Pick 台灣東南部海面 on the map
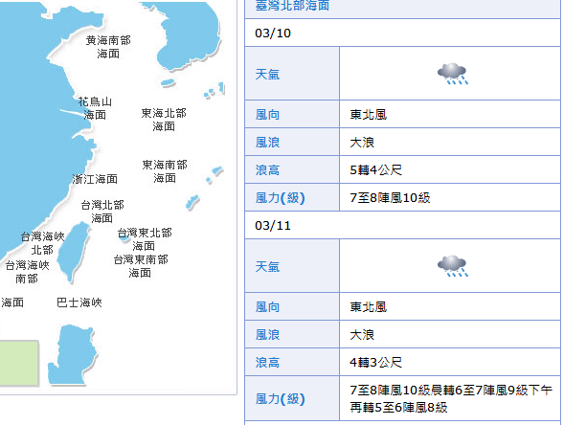Image resolution: width=564 pixels, height=425 pixels. 141,266
